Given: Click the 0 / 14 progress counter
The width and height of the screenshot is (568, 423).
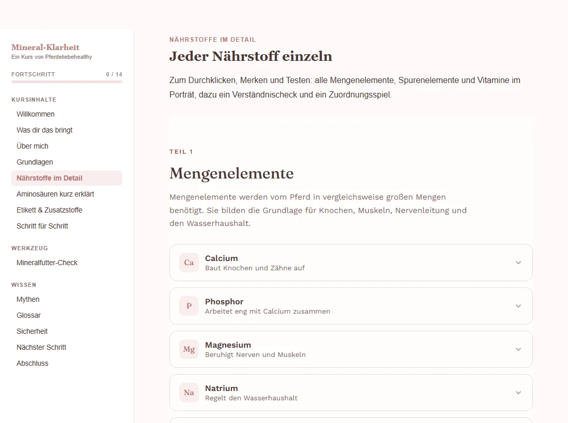Looking at the screenshot, I should pyautogui.click(x=114, y=74).
